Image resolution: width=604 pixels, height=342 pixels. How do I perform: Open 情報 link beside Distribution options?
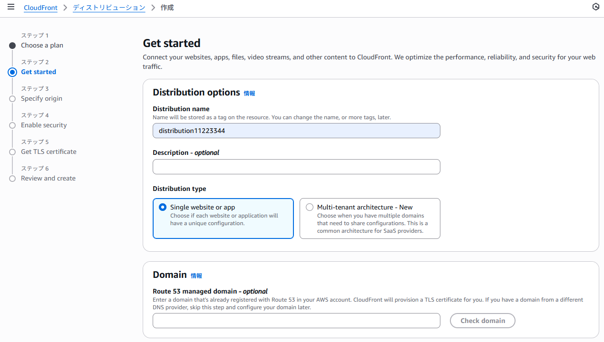[x=249, y=94]
